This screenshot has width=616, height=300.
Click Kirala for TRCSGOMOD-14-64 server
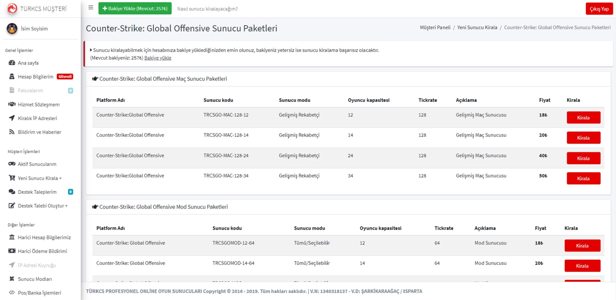[582, 266]
